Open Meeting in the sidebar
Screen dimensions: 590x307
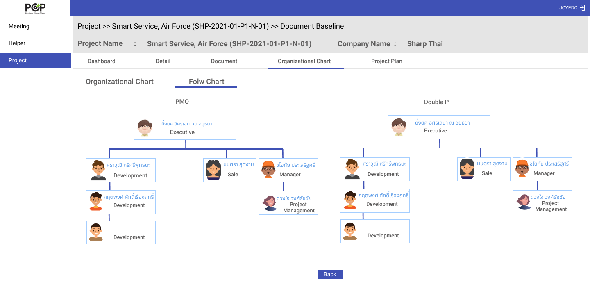coord(19,26)
